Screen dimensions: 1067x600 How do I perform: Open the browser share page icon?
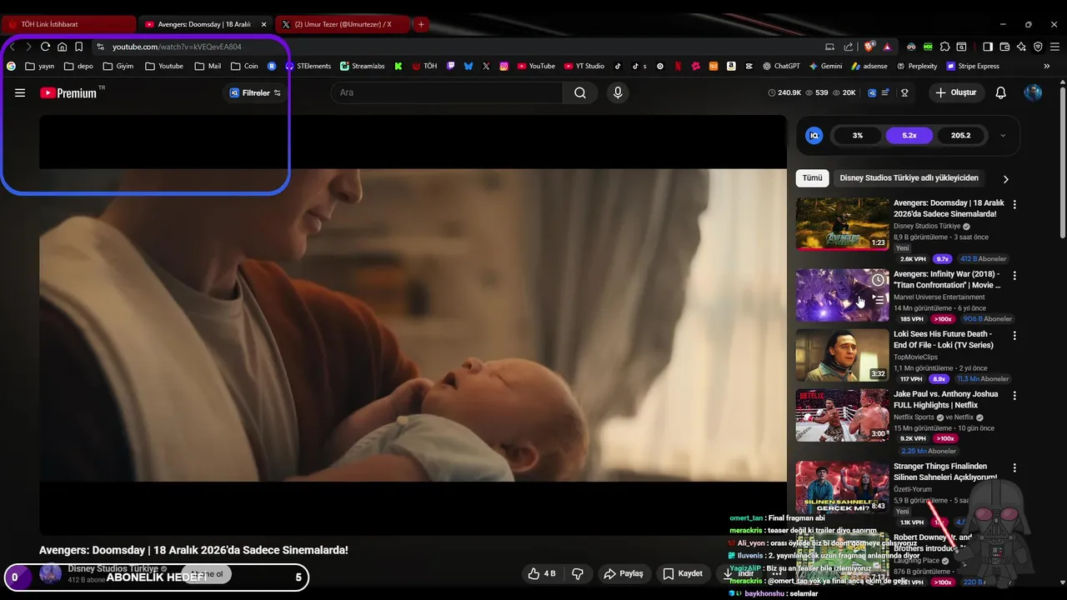pyautogui.click(x=849, y=47)
